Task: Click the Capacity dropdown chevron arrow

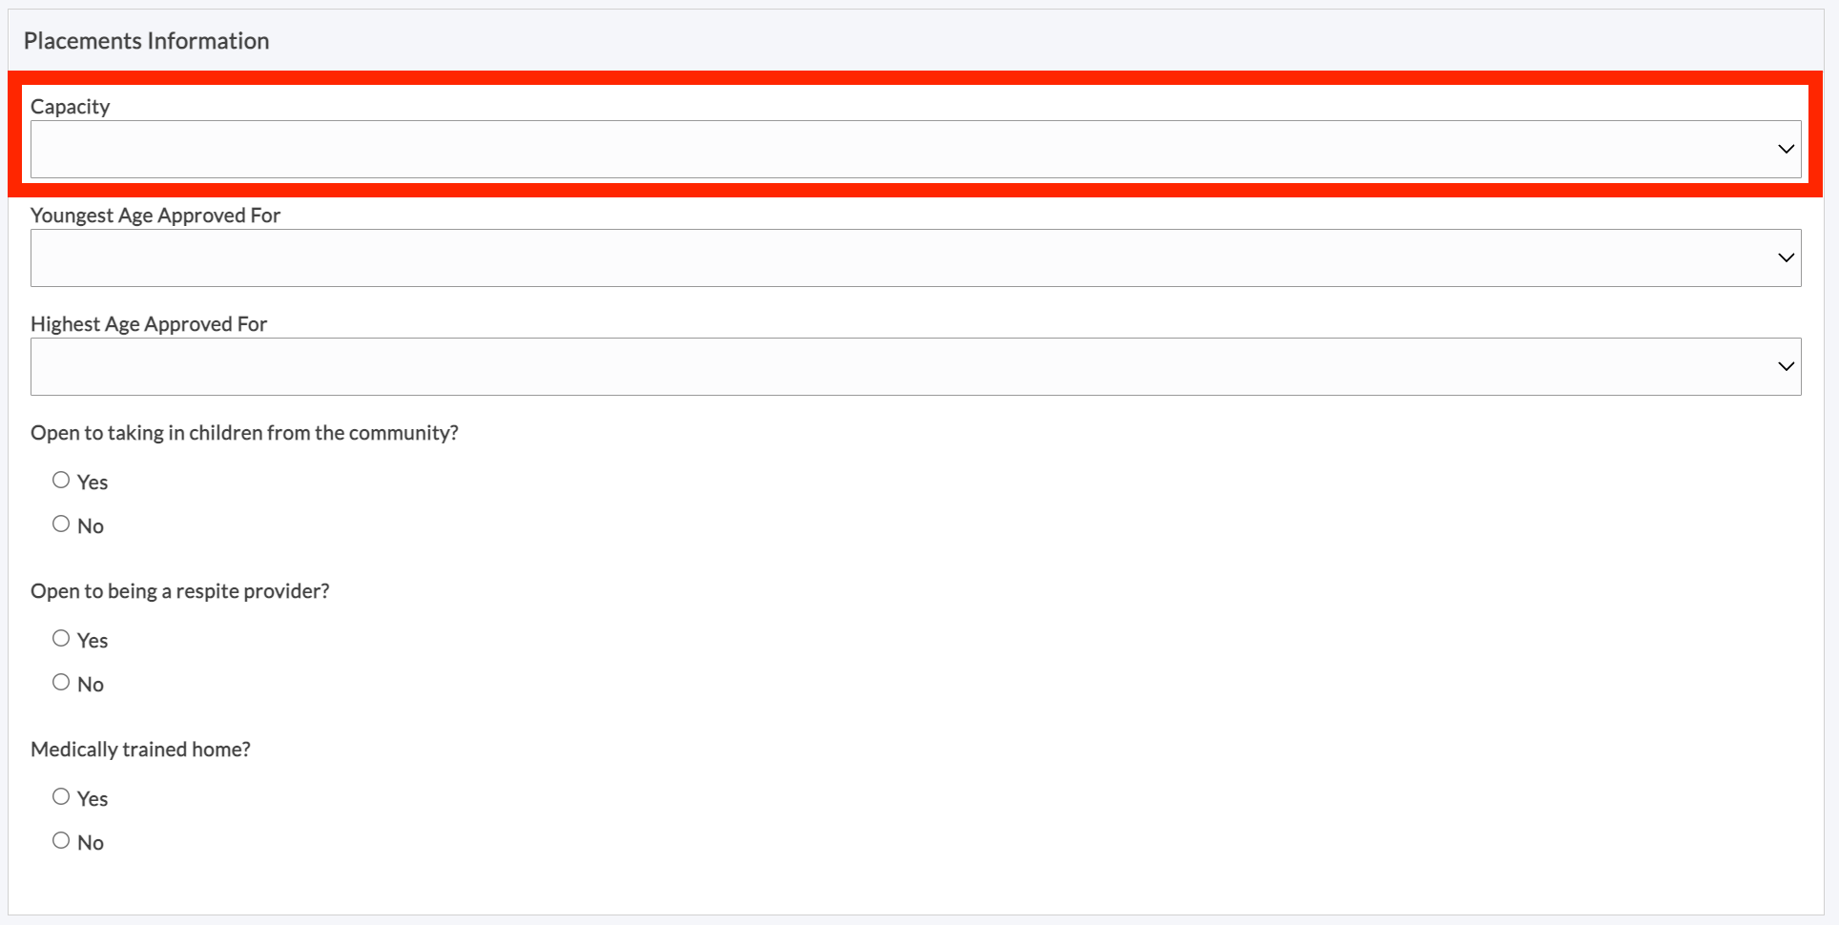Action: pyautogui.click(x=1786, y=150)
